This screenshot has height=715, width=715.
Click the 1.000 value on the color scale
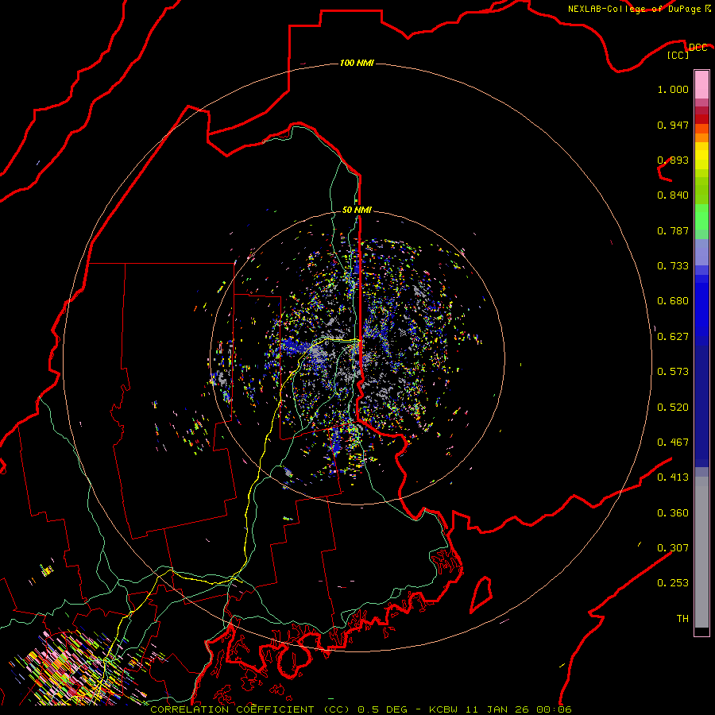(x=673, y=89)
